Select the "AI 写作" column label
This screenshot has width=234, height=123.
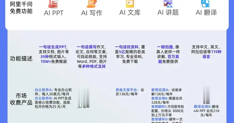coord(92,13)
